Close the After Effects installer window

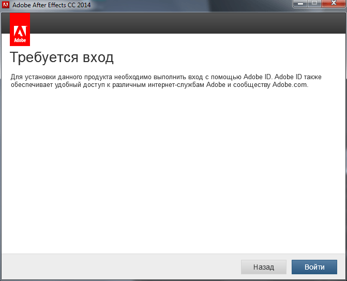pos(334,4)
